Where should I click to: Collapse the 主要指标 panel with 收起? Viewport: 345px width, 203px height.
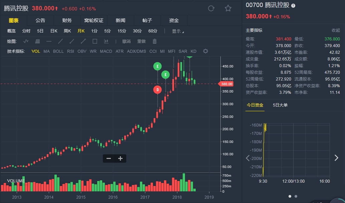click(x=336, y=30)
